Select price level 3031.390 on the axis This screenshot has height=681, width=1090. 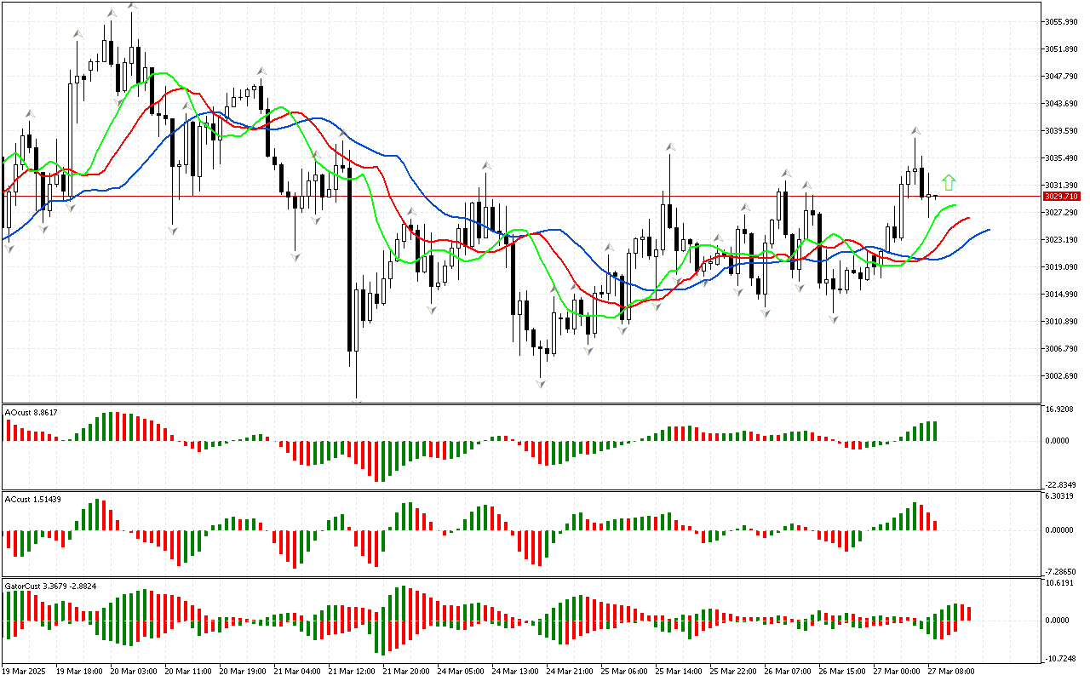tap(1062, 185)
